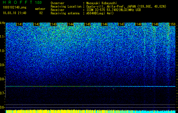Image resolution: width=178 pixels, height=113 pixels.
Task: Click the Receiving antenna field label
Action: pyautogui.click(x=65, y=13)
